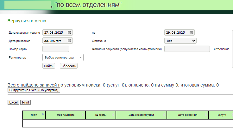
Task: Sort by № карты column header
Action: [x=100, y=115]
